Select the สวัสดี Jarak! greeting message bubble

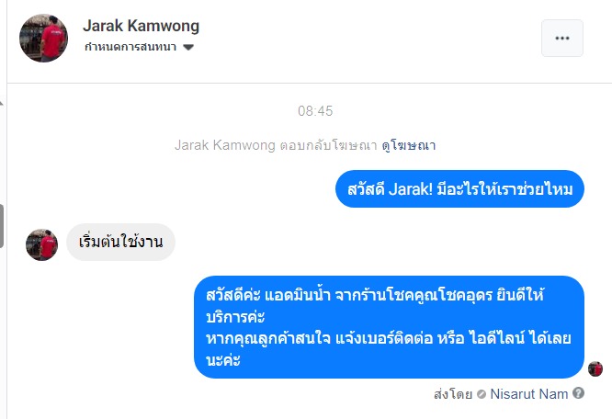tap(459, 188)
